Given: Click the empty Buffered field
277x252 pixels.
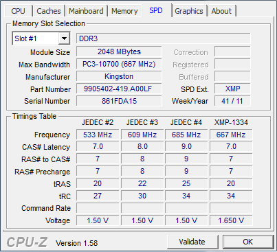Looking at the screenshot, I should pos(232,76).
